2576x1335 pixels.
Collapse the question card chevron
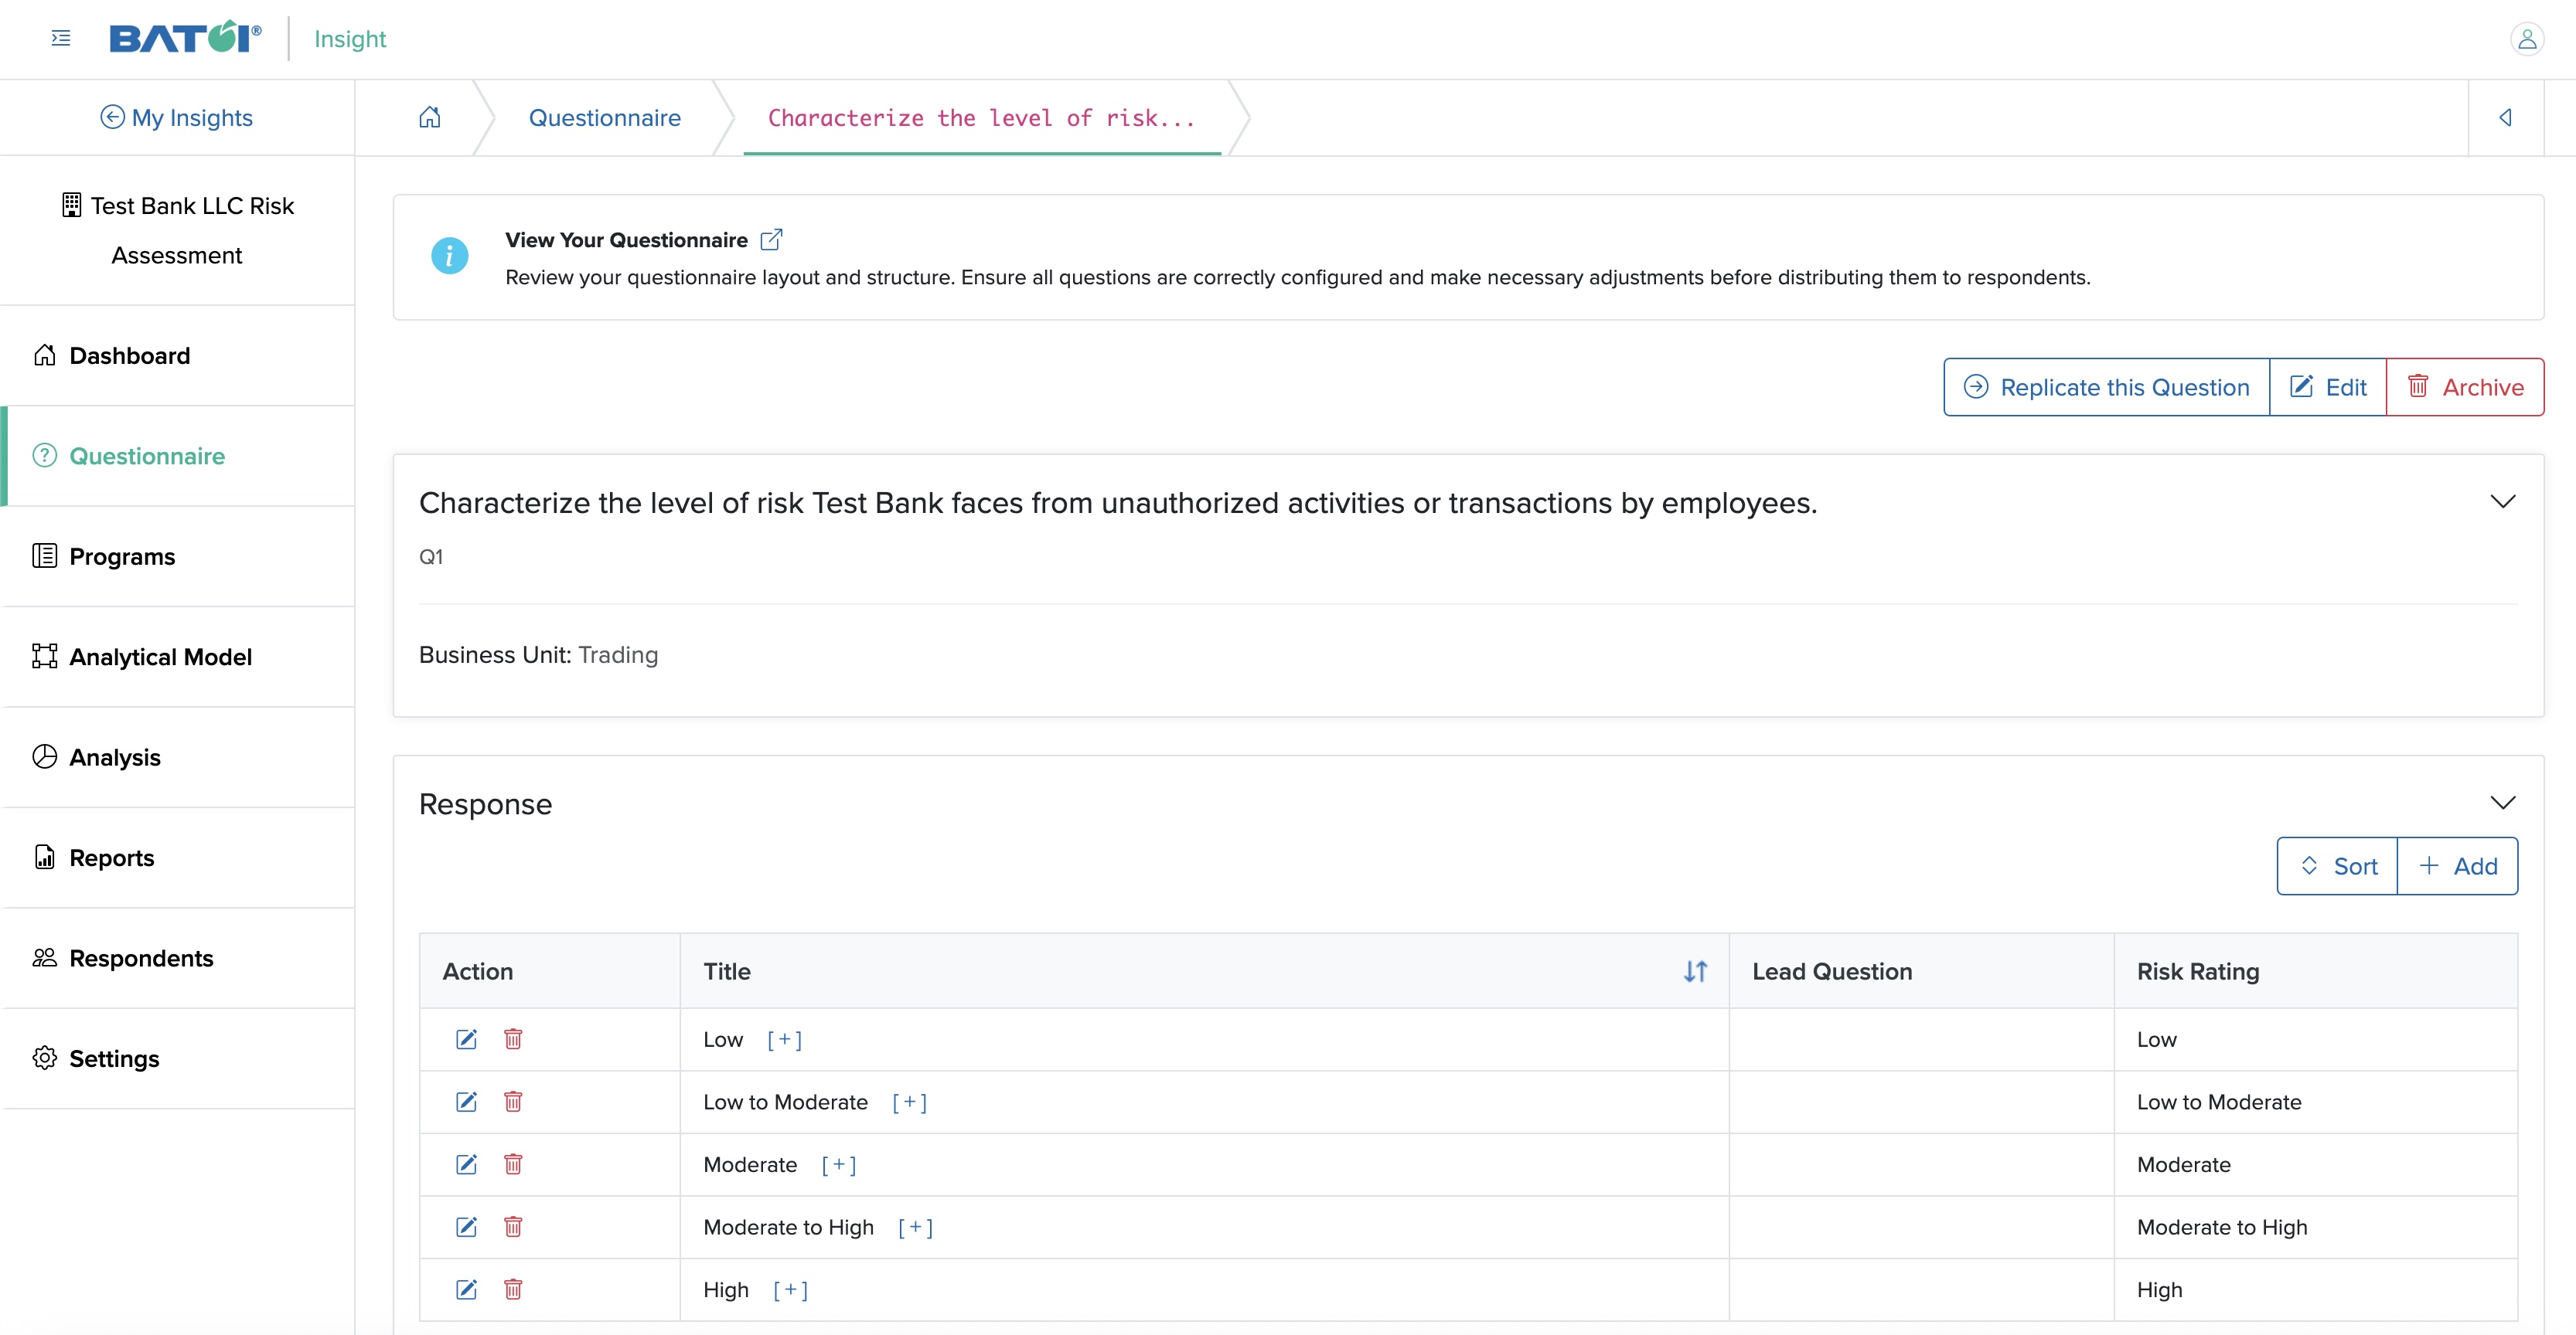point(2503,501)
